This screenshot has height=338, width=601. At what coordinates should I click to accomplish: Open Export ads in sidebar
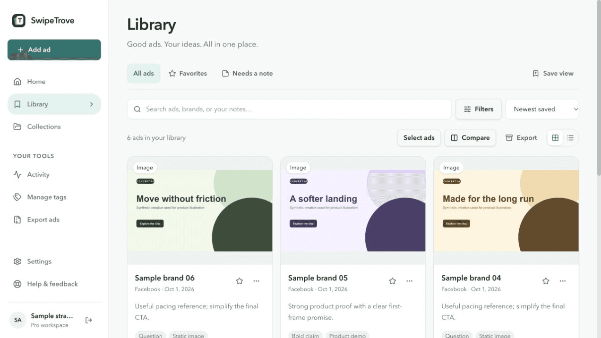(54, 220)
